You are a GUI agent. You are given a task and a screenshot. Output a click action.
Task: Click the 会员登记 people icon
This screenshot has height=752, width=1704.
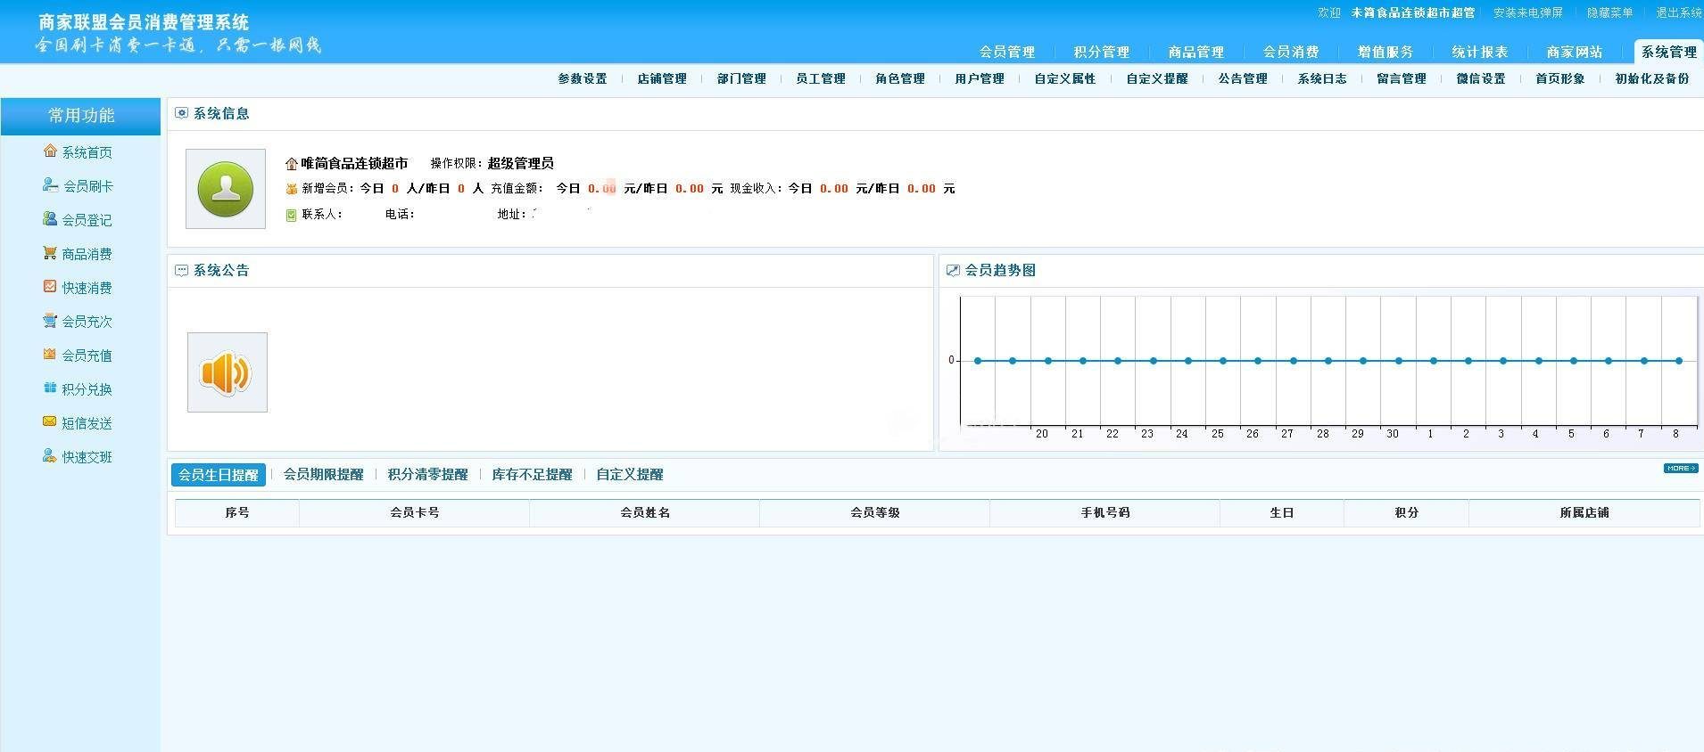coord(50,219)
